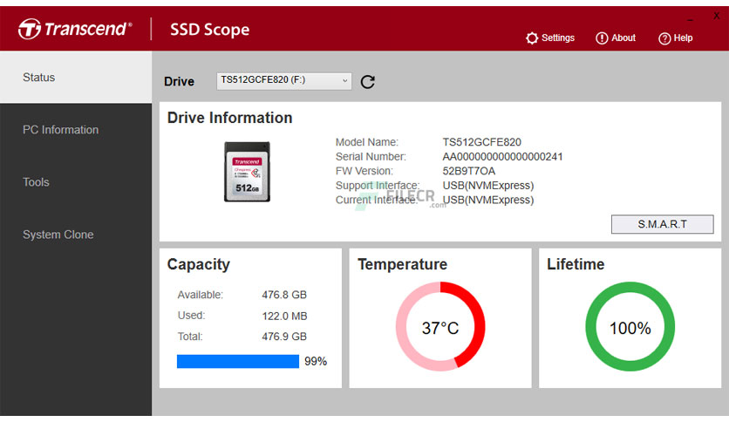Click the Drive label beside the dropdown
The height and width of the screenshot is (422, 729).
click(x=179, y=81)
